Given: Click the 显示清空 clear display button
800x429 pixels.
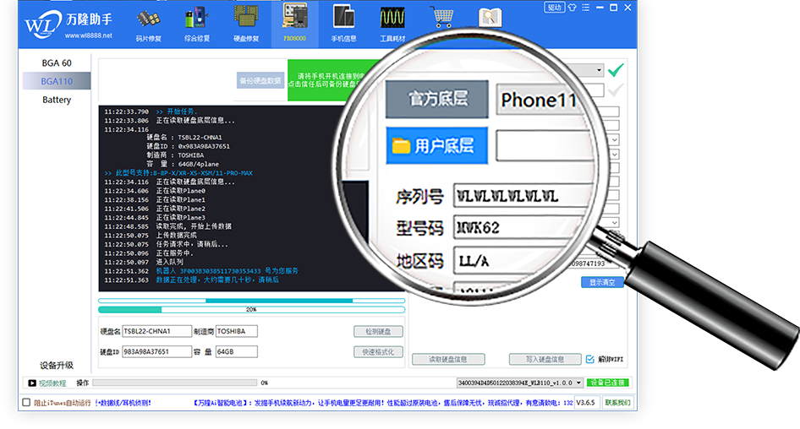Looking at the screenshot, I should pos(602,282).
